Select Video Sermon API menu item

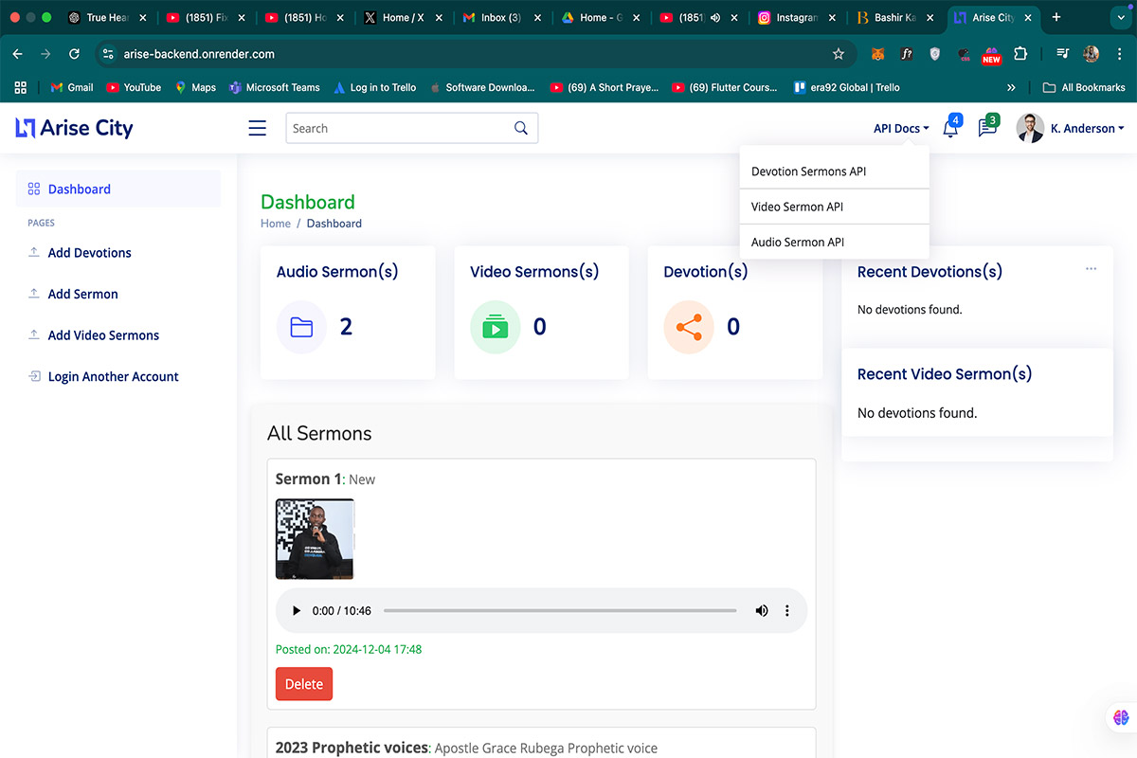point(797,207)
